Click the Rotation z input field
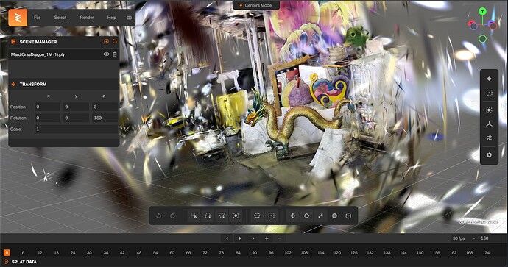This screenshot has height=267, width=508. [x=105, y=118]
